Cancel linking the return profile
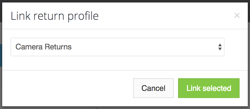The height and width of the screenshot is (109, 250). [153, 88]
